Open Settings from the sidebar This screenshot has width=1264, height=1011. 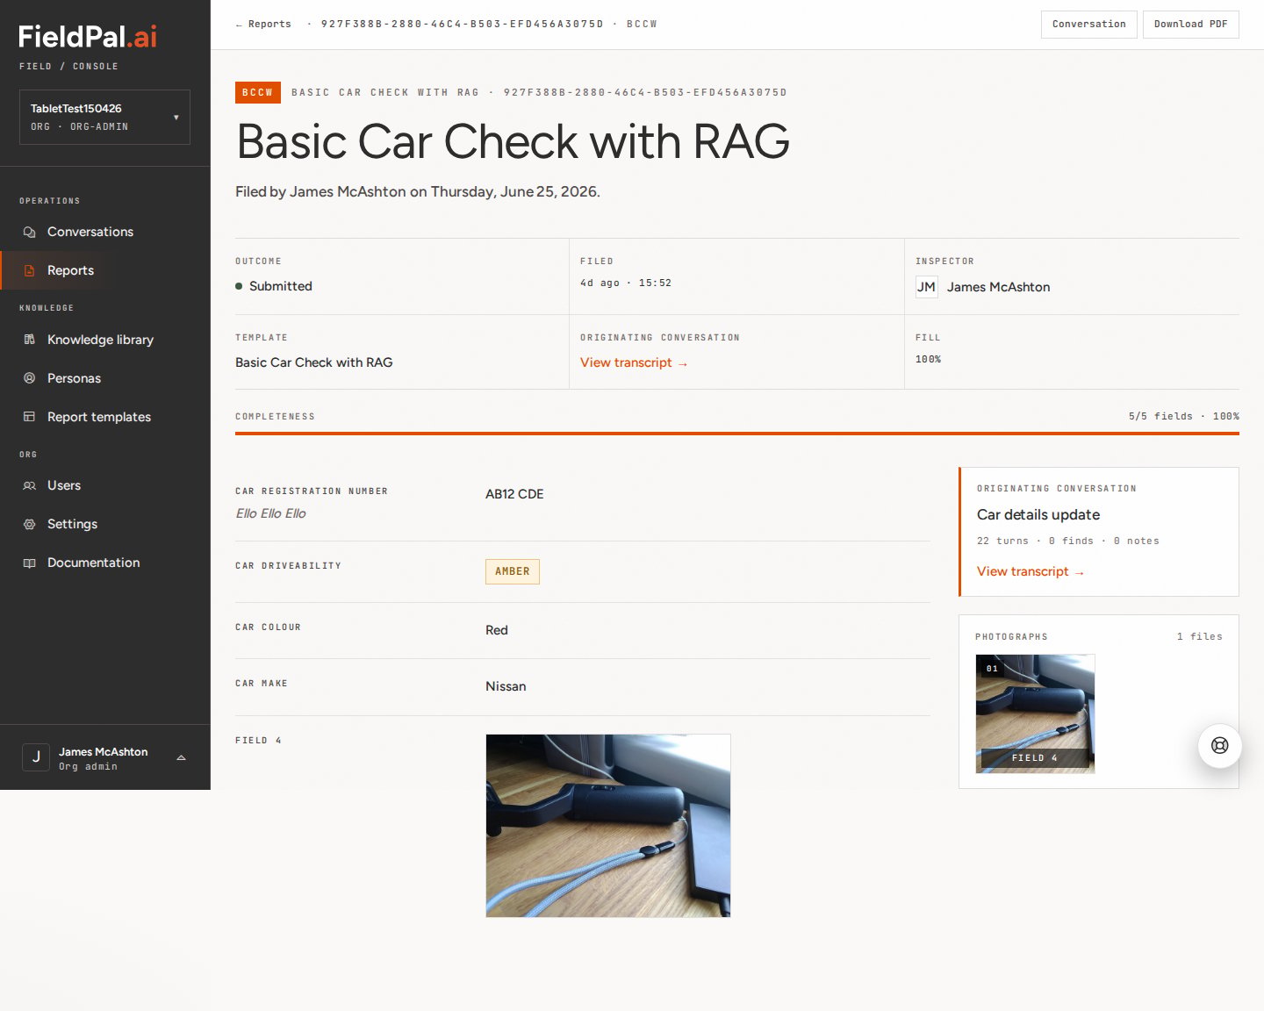[105, 524]
